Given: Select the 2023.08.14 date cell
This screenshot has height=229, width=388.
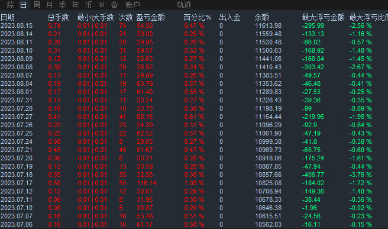Looking at the screenshot, I should click(17, 34).
